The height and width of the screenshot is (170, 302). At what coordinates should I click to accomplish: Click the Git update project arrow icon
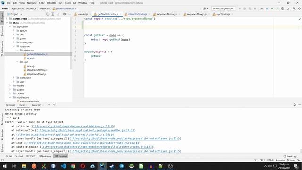coord(267,8)
